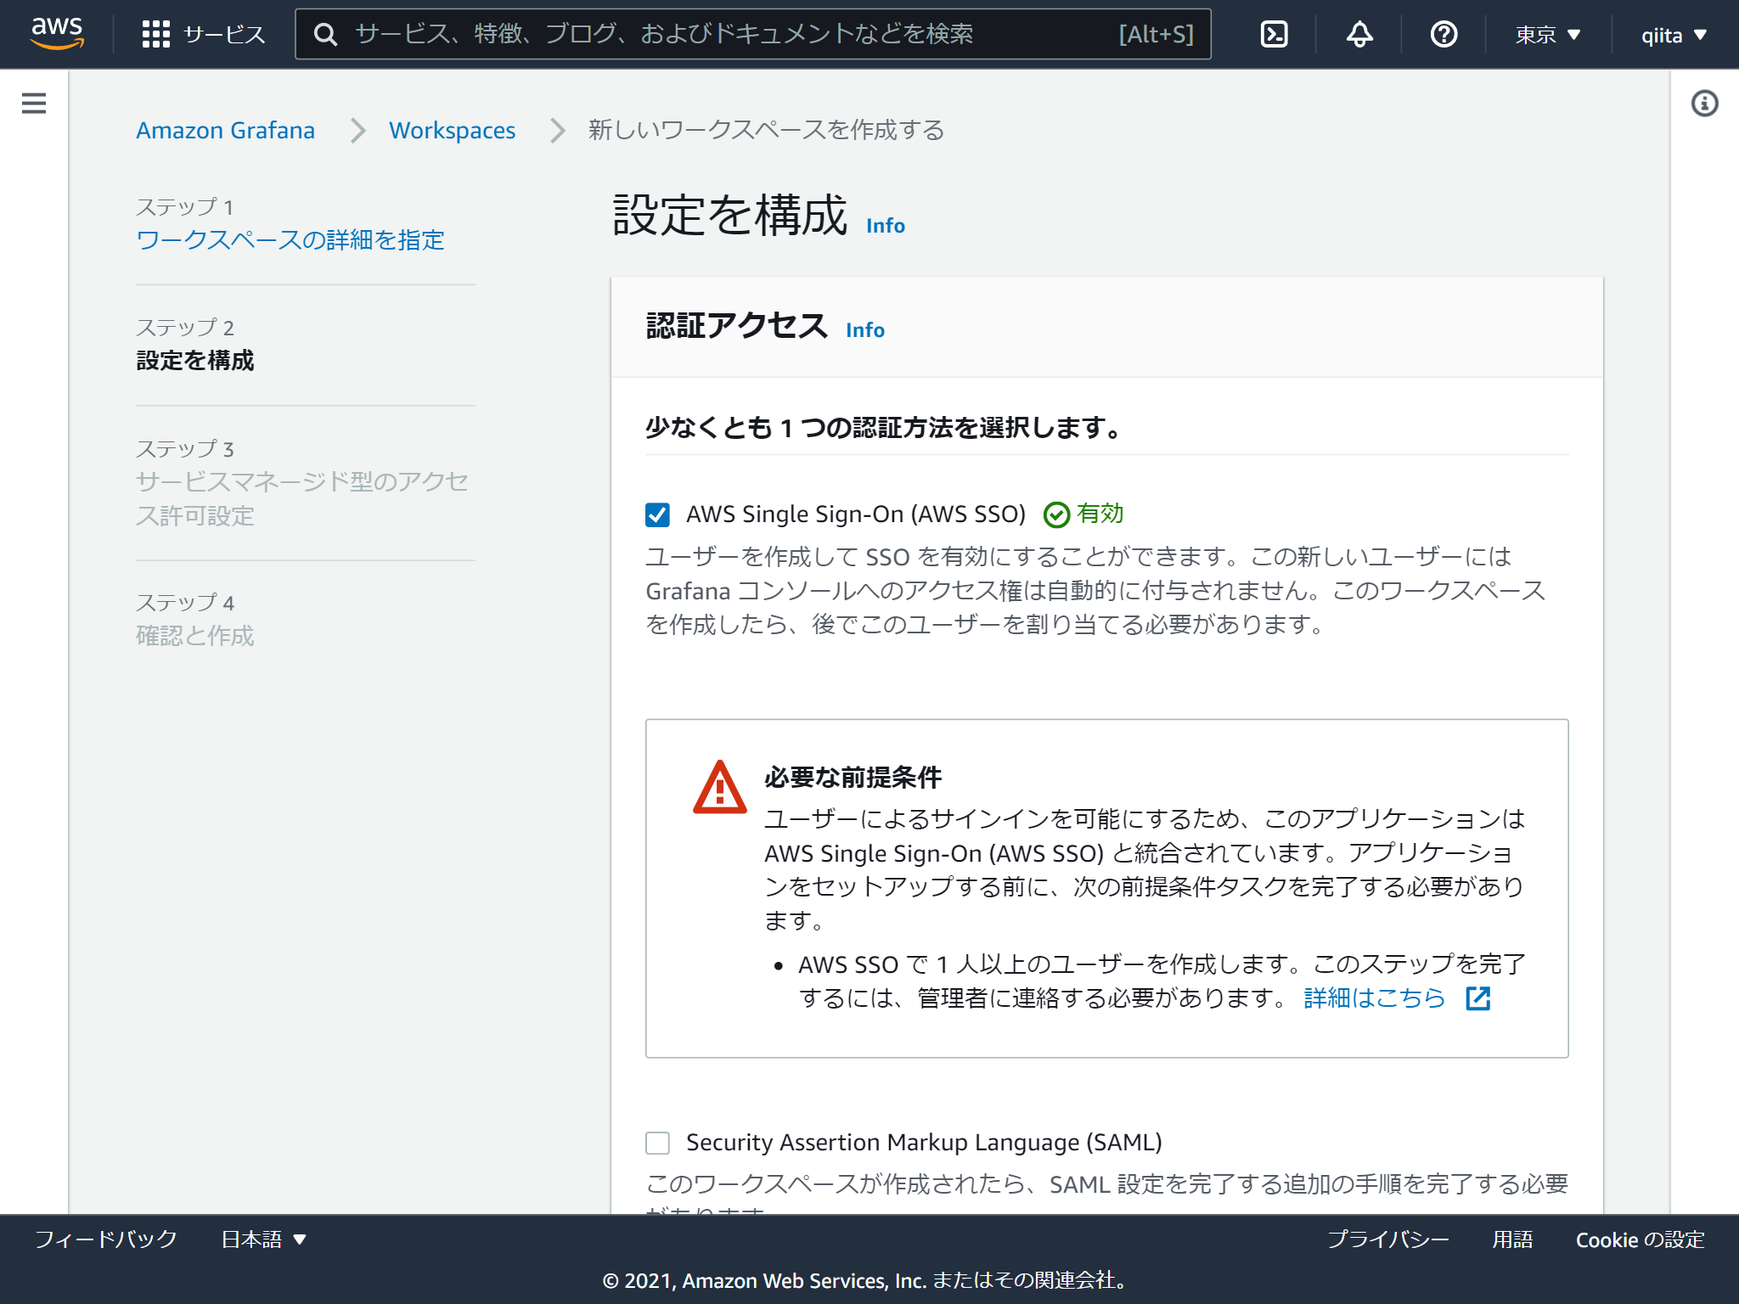
Task: Click the AWS search input field
Action: point(730,34)
